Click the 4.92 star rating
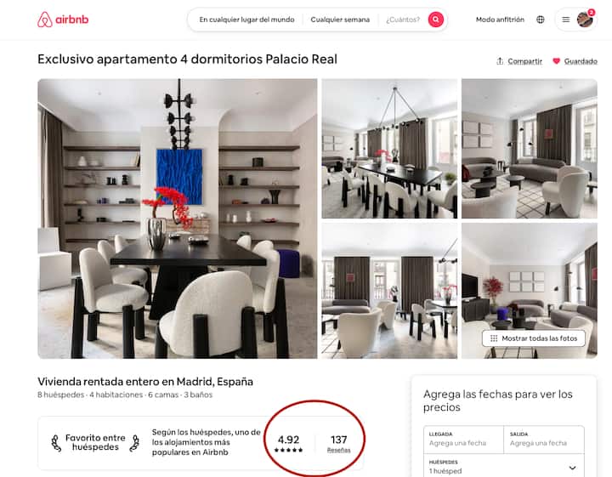The width and height of the screenshot is (612, 477). (288, 444)
